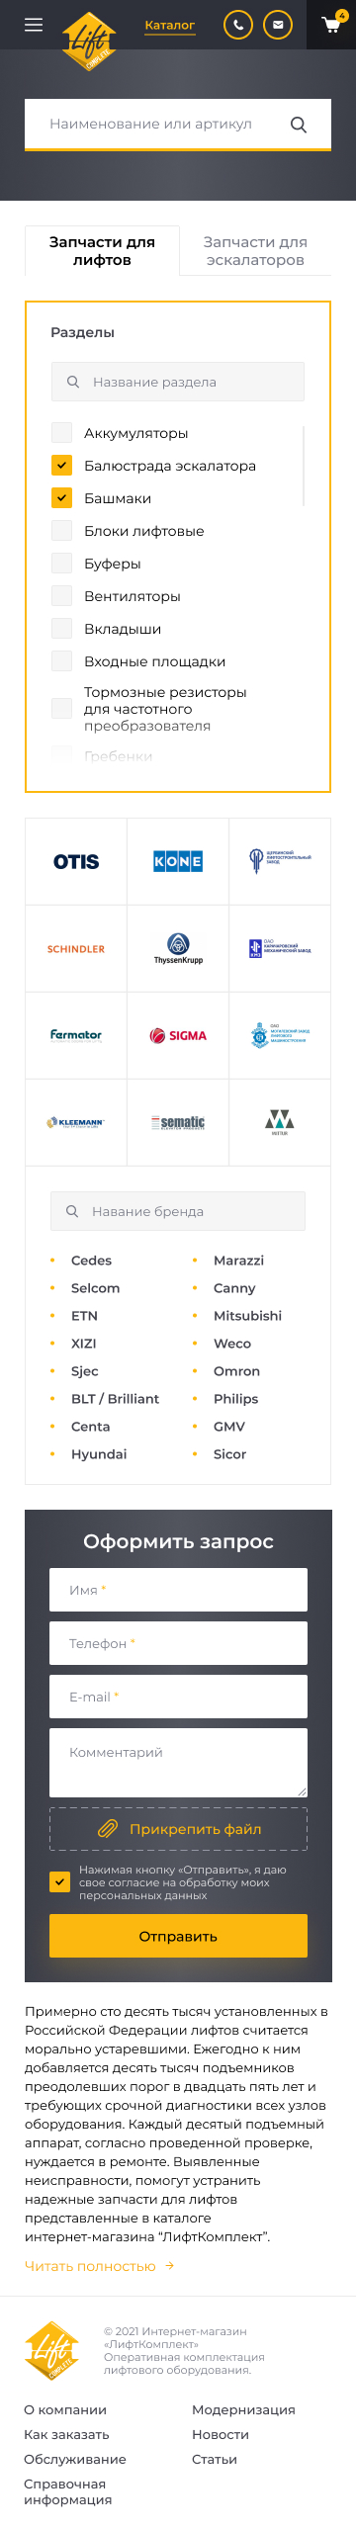
Task: Select the KONE brand logo
Action: [x=178, y=861]
